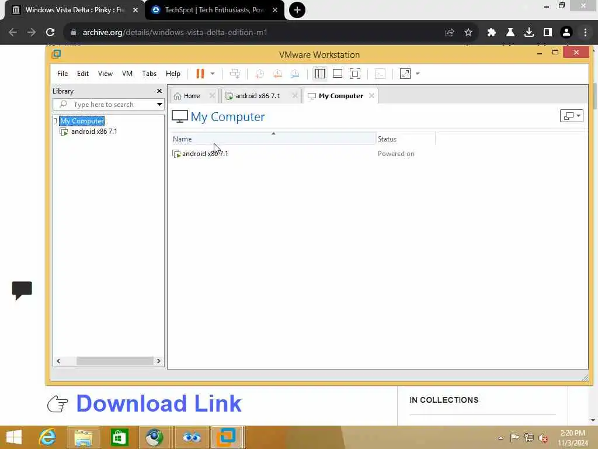Screen dimensions: 598x449
Task: Click the browser forward arrow
Action: click(x=32, y=33)
